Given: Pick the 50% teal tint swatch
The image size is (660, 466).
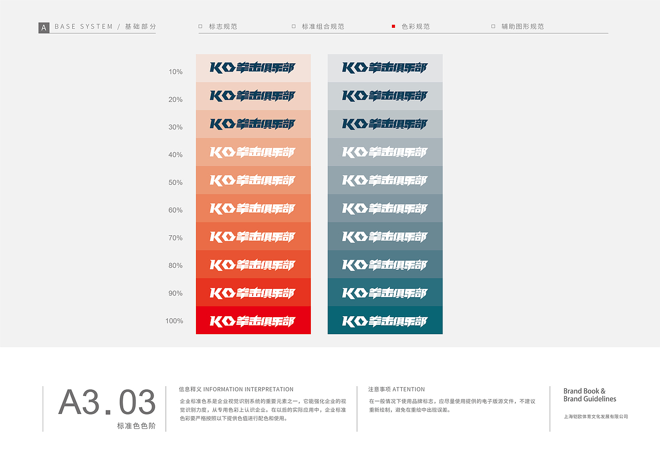Looking at the screenshot, I should (385, 180).
